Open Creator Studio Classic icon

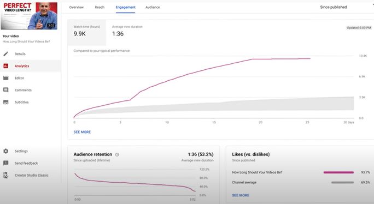pos(5,175)
